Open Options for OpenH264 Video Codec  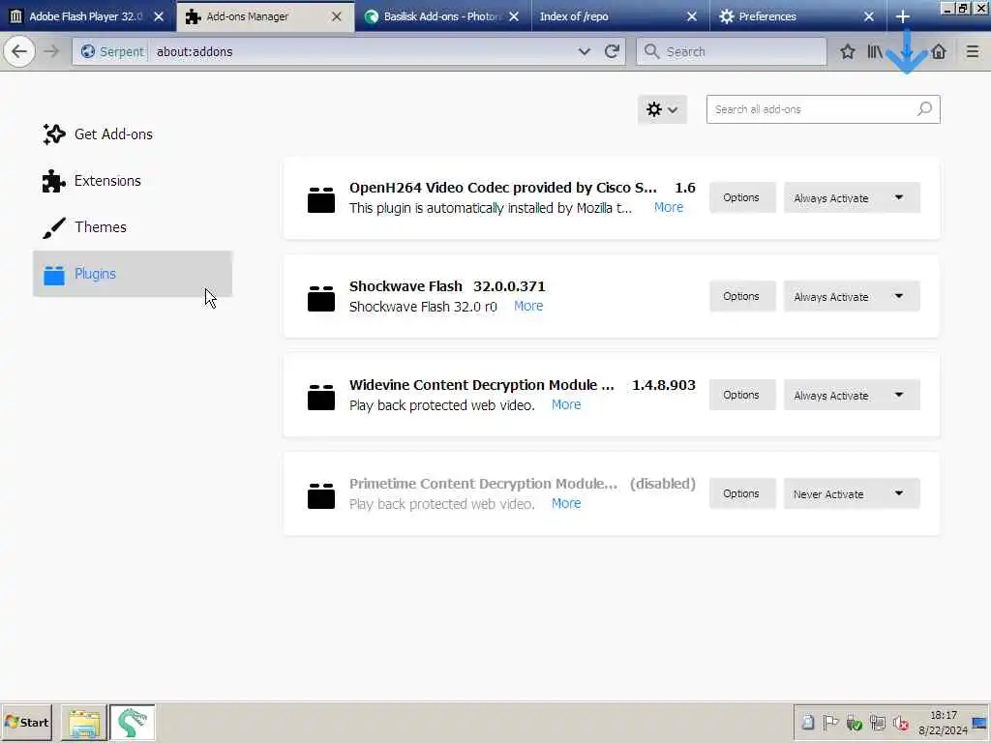pos(741,197)
